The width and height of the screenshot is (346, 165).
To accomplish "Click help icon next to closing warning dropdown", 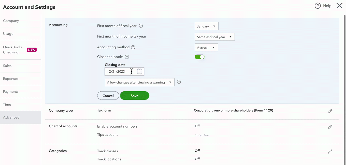I will pos(179,82).
